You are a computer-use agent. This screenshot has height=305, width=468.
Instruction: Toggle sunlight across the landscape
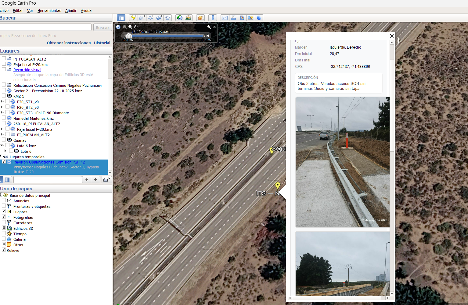[x=188, y=18]
